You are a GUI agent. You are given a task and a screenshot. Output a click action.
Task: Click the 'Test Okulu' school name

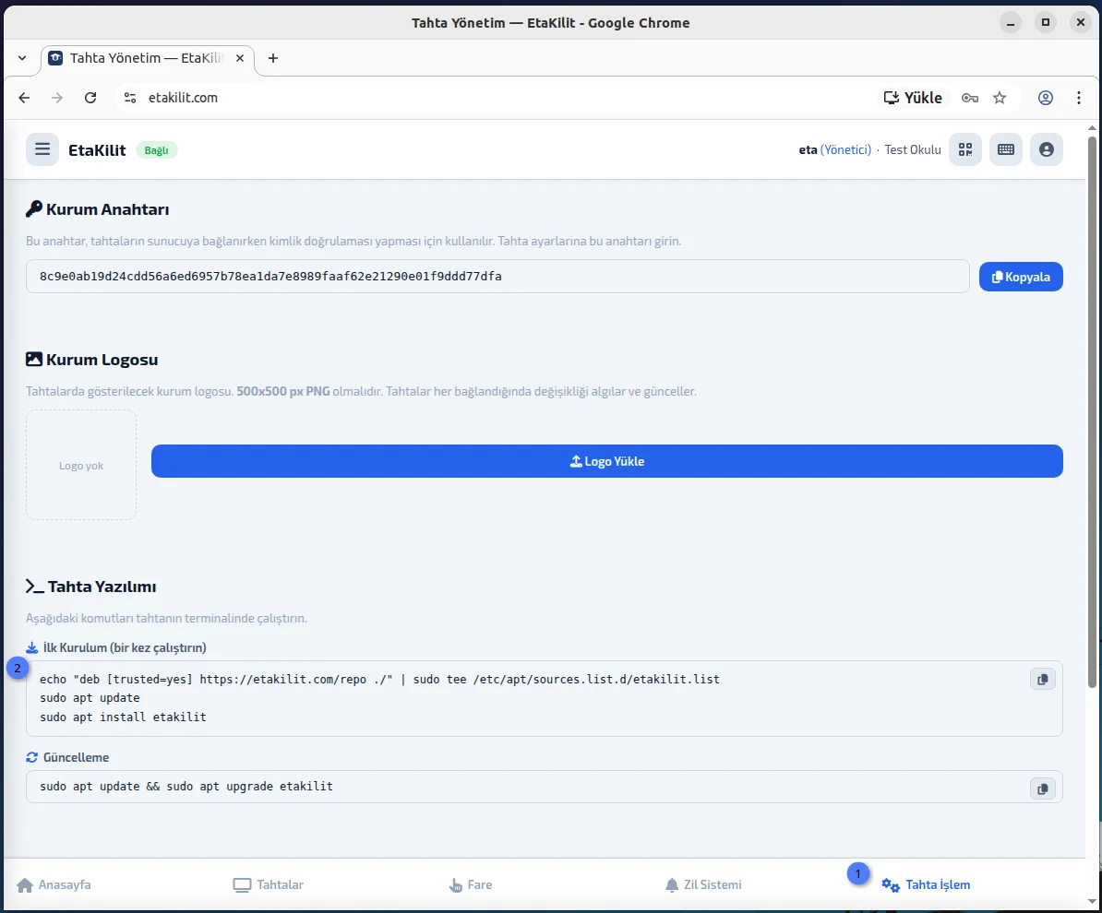click(x=912, y=149)
